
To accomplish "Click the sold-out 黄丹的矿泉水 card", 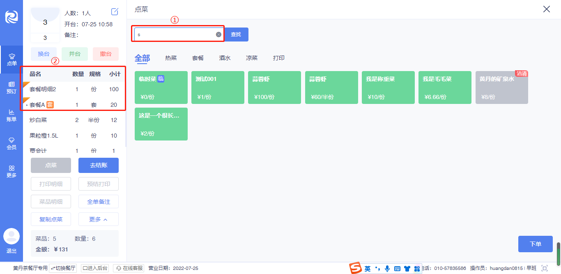I will [x=501, y=87].
